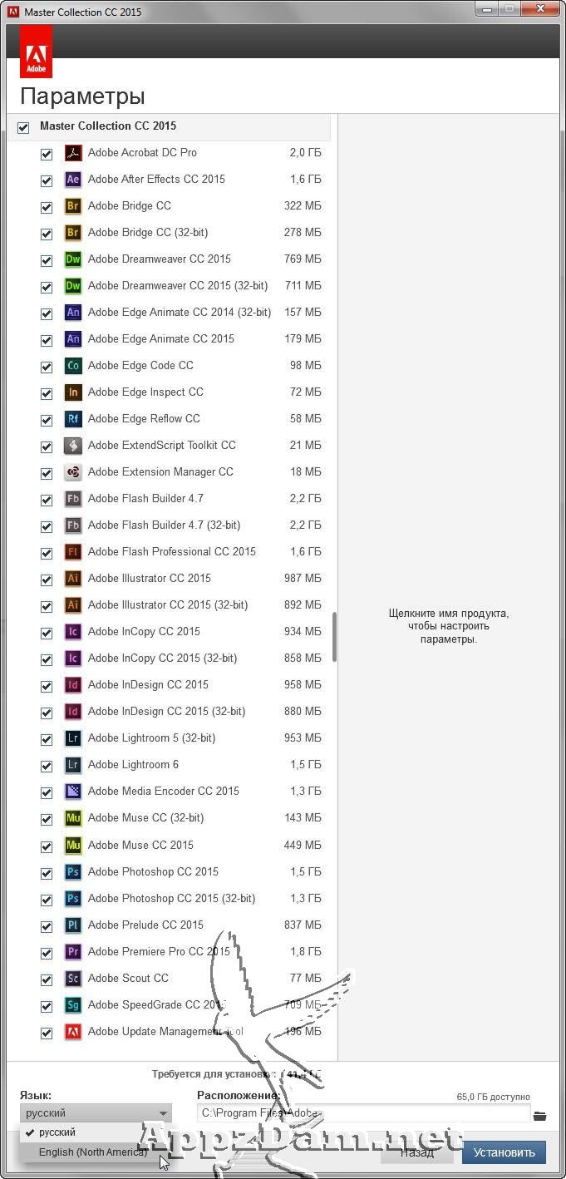Click the Adobe Lightroom 6 icon
Screen dimensions: 566x1179
click(x=73, y=765)
